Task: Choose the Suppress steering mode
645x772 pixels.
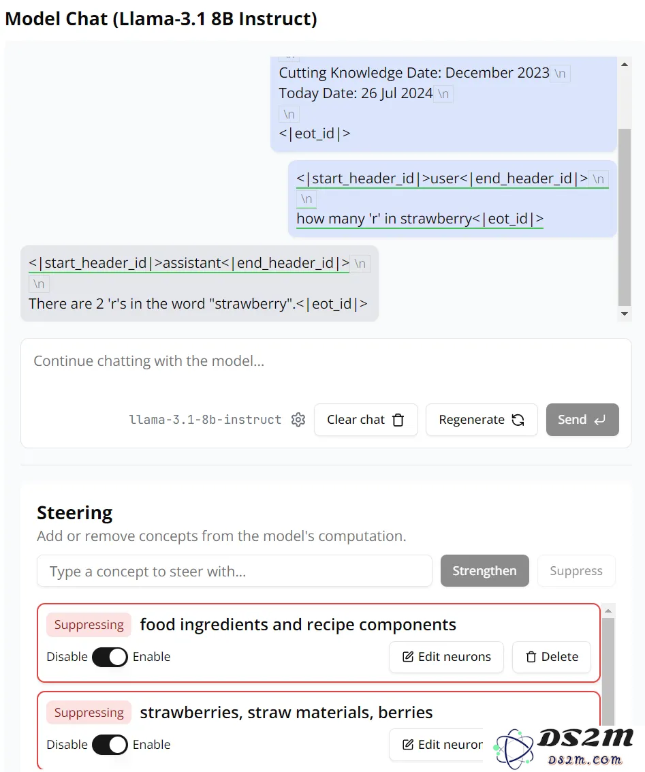Action: (576, 570)
